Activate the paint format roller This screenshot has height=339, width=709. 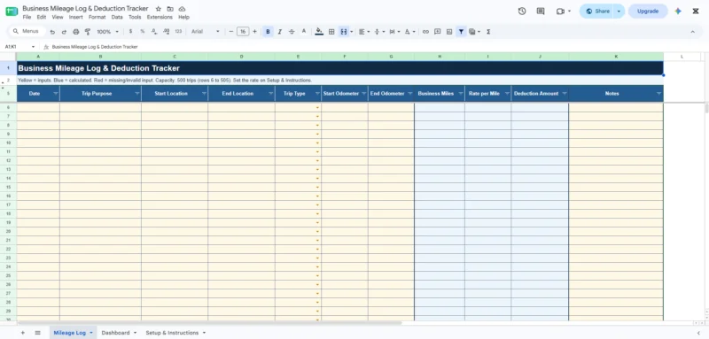(x=88, y=32)
